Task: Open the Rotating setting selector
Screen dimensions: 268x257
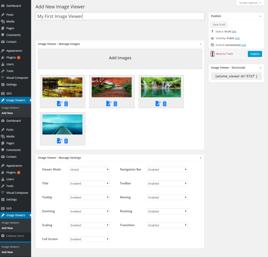Action: [167, 211]
